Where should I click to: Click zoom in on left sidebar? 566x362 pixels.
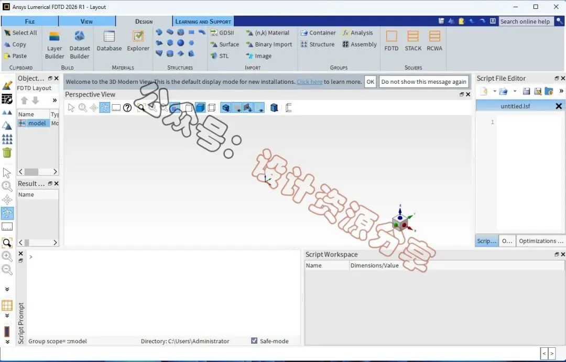[7, 256]
